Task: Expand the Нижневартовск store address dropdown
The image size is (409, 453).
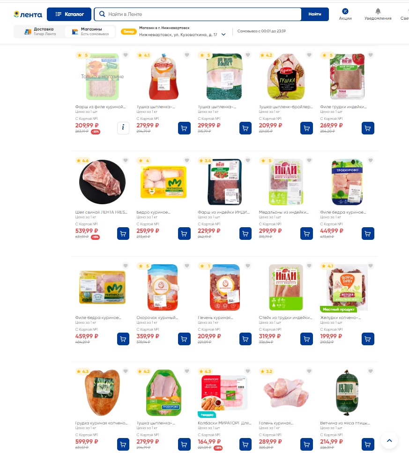Action: (223, 34)
